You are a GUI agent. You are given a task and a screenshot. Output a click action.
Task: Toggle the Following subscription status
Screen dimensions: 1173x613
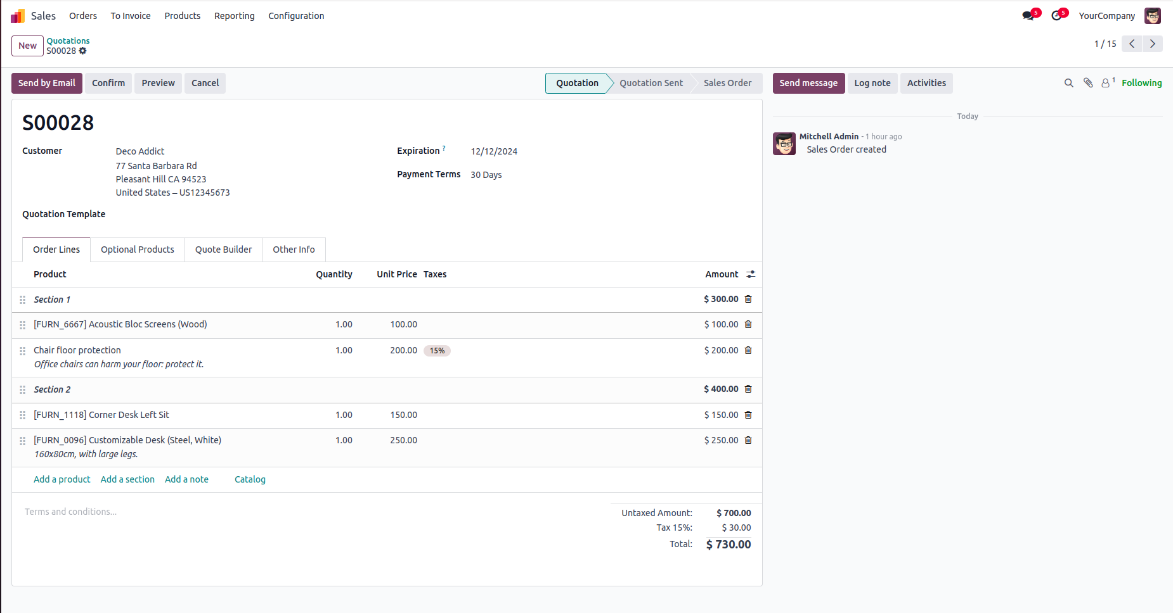pos(1141,83)
